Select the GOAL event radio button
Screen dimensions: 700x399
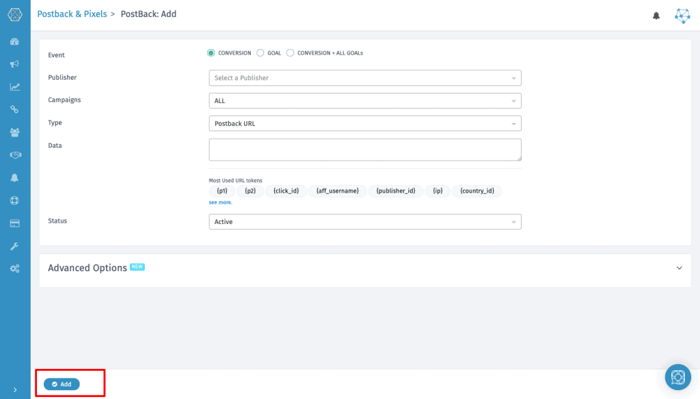(260, 53)
